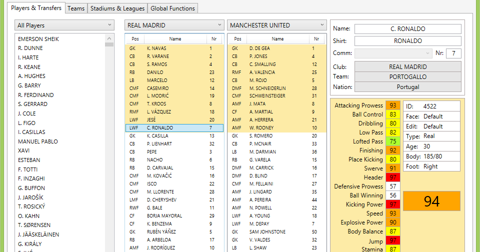Screen dimensions: 480x252
Task: Select the Defensive Prowess value 57
Action: 393,186
